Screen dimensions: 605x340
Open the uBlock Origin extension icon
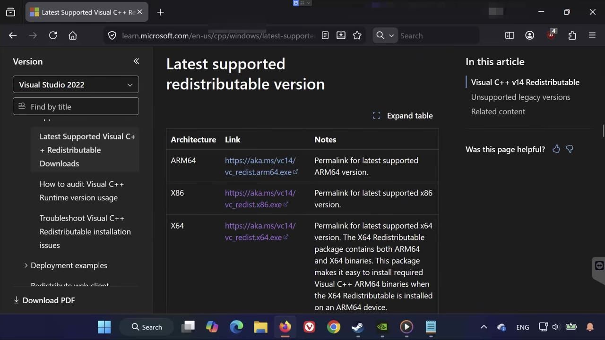pos(551,34)
